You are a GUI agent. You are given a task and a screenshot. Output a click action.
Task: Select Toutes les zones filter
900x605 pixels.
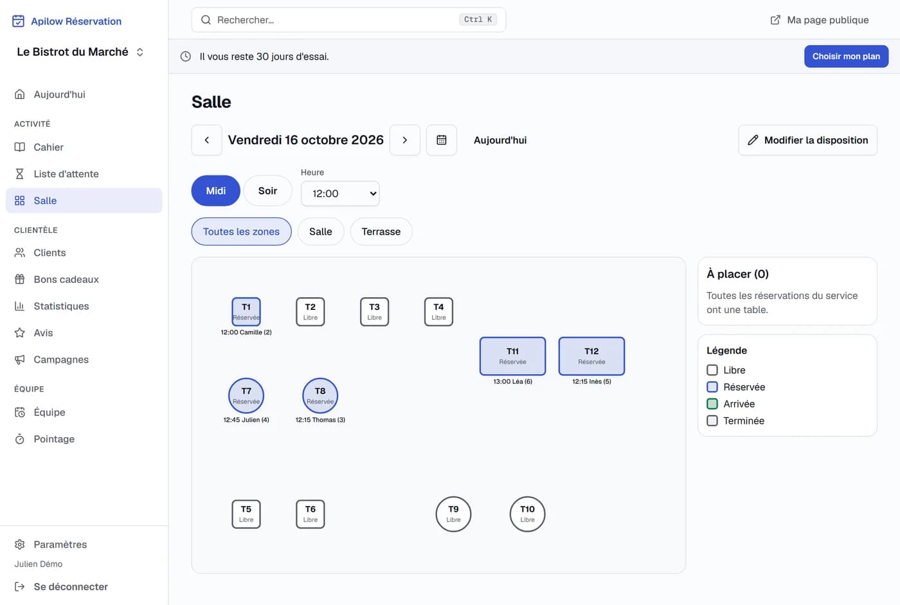pyautogui.click(x=242, y=231)
